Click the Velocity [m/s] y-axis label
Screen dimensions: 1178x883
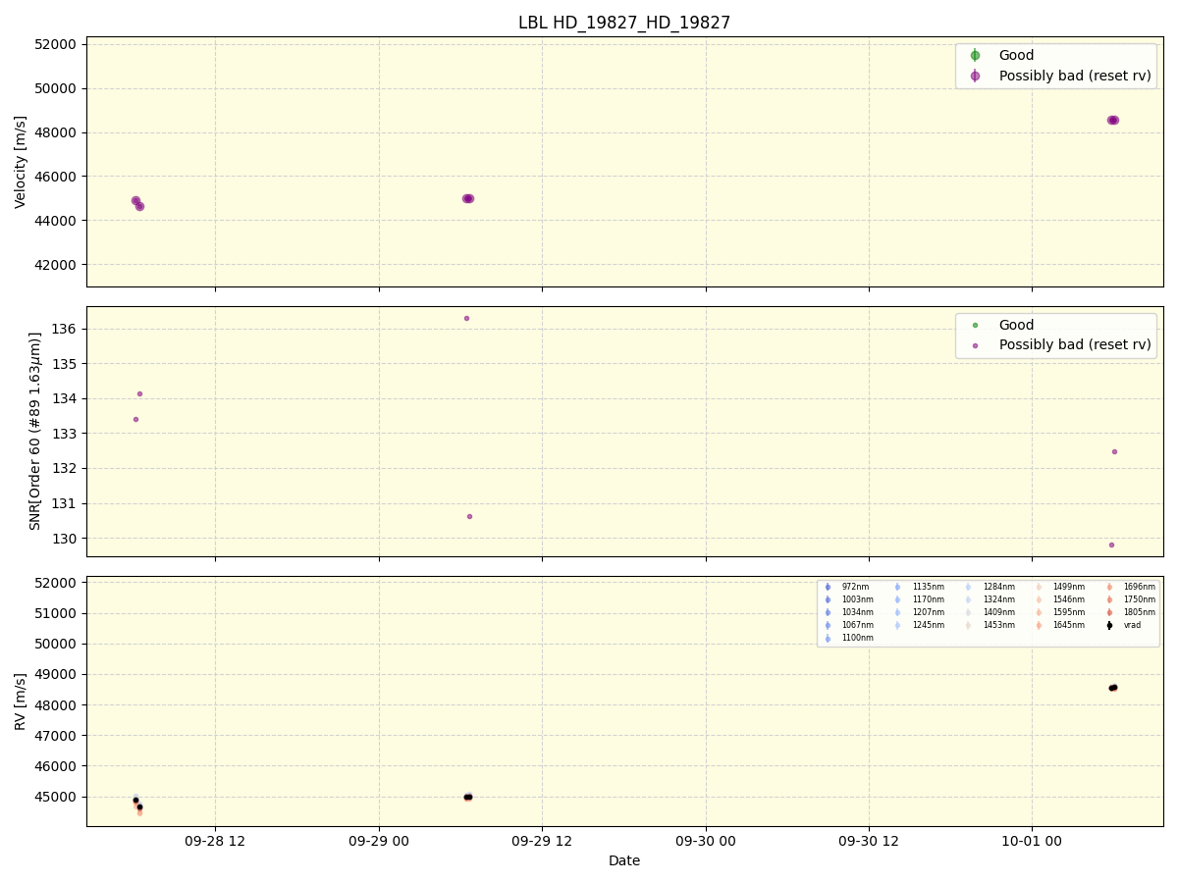pyautogui.click(x=21, y=162)
